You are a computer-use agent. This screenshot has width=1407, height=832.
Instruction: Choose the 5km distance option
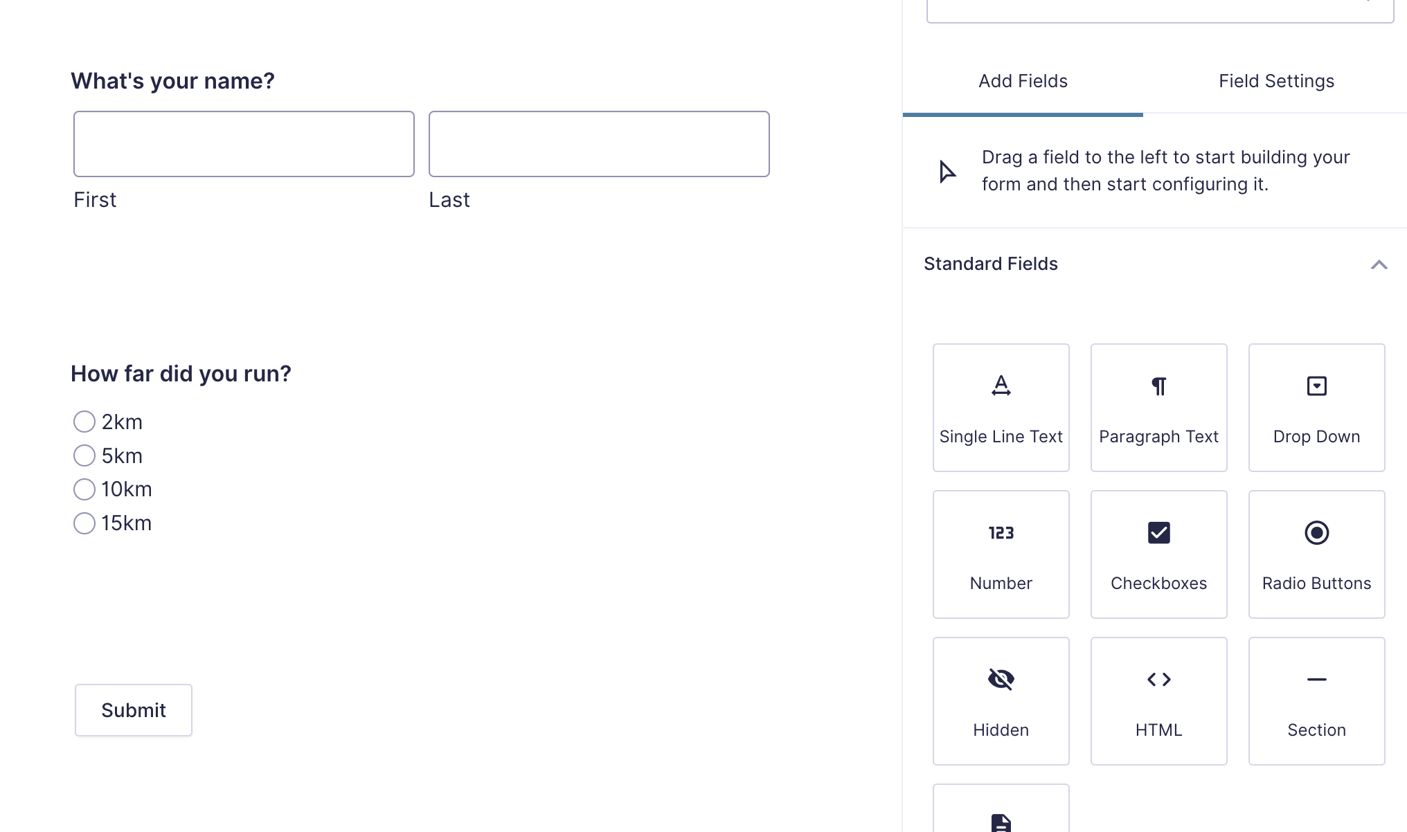(x=84, y=455)
